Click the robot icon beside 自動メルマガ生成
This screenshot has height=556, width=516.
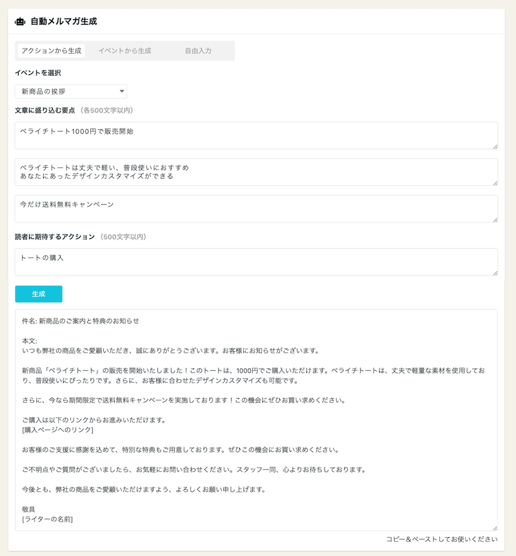click(20, 21)
